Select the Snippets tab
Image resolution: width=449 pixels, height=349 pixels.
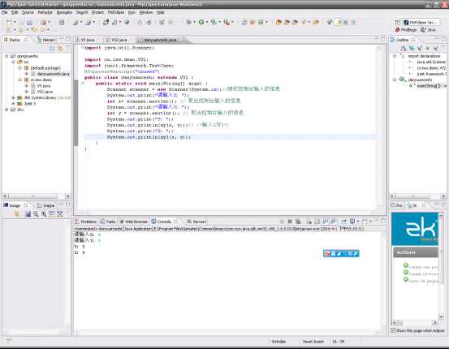pos(45,205)
